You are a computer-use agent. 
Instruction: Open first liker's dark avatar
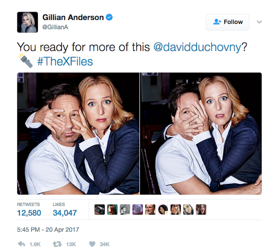(x=99, y=209)
